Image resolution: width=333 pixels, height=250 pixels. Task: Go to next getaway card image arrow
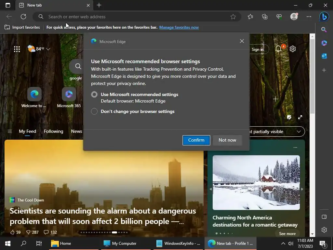pyautogui.click(x=302, y=189)
